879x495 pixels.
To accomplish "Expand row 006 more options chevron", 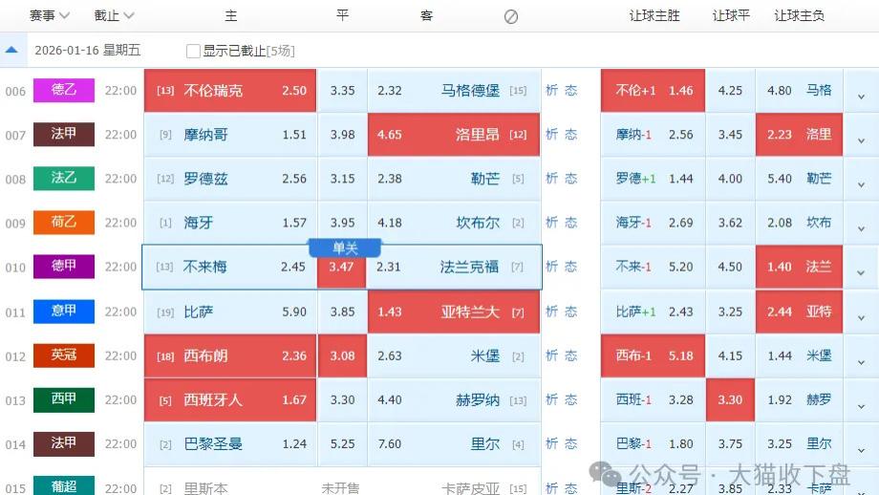I will tap(861, 97).
